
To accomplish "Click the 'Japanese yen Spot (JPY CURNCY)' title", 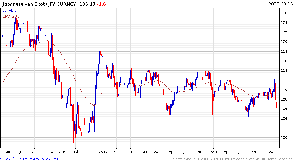I will point(40,4).
